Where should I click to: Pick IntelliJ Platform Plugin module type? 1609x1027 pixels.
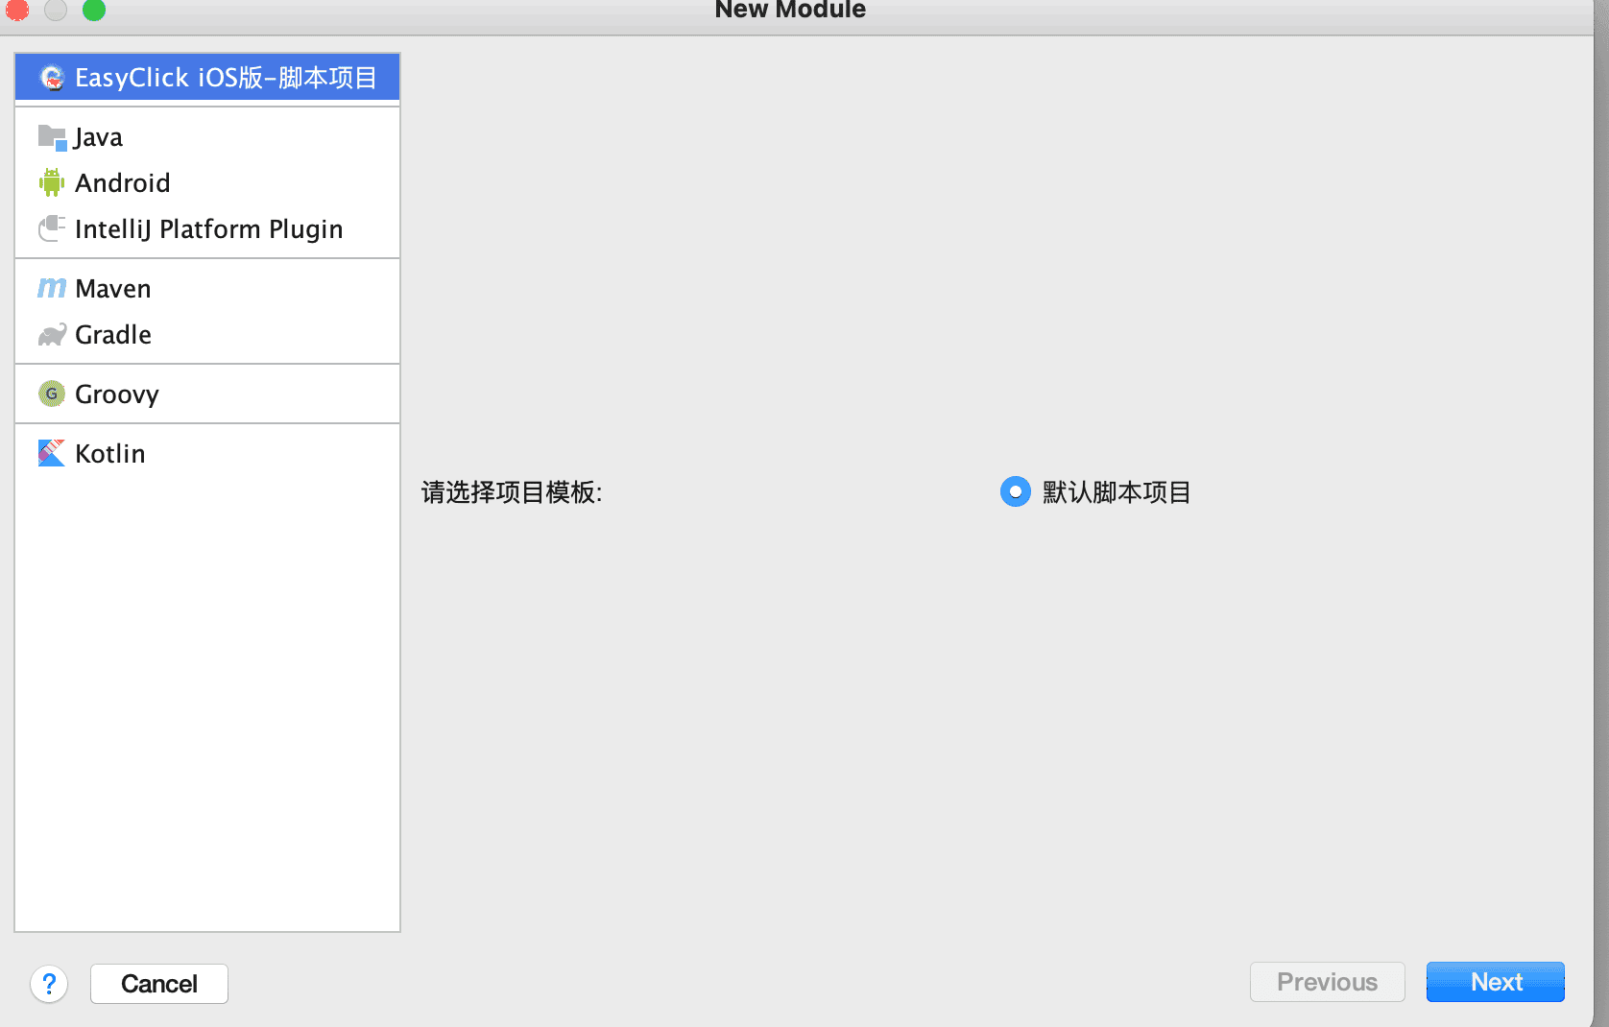pyautogui.click(x=207, y=228)
